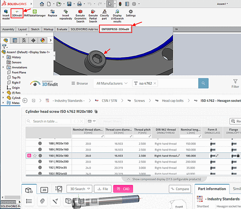This screenshot has height=209, width=241.
Task: Create a new document
Action: click(49, 4)
